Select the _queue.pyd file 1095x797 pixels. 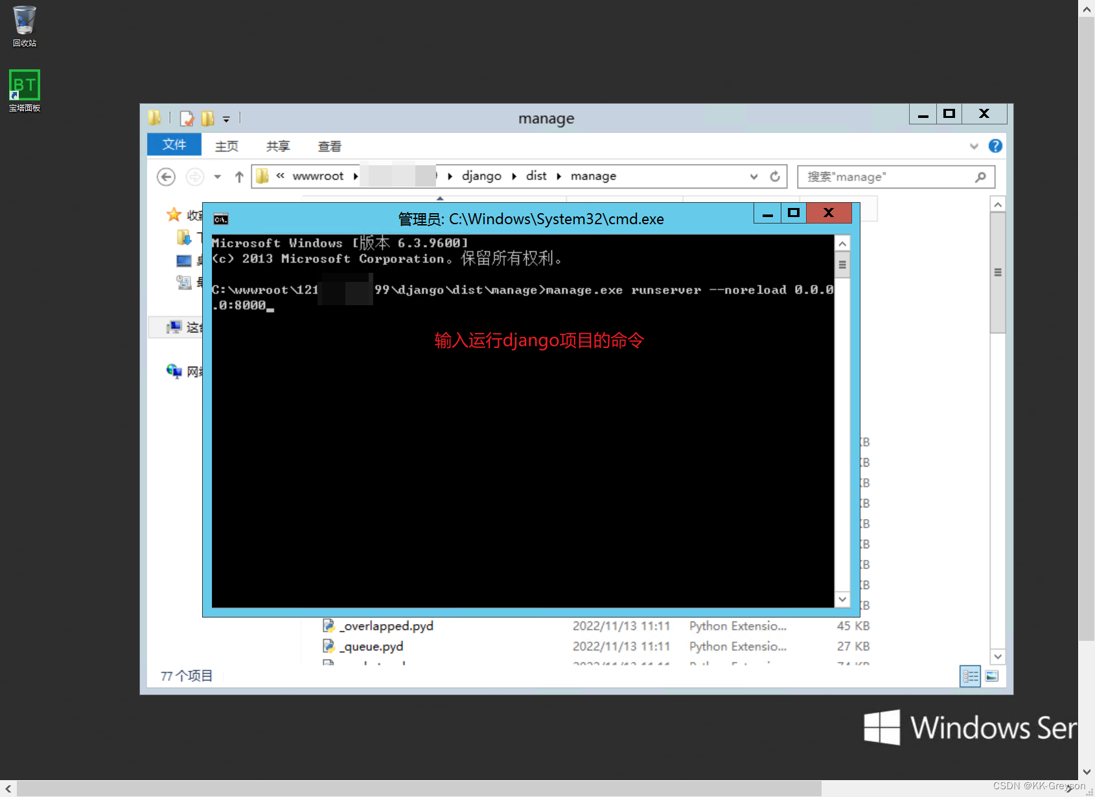pos(373,647)
